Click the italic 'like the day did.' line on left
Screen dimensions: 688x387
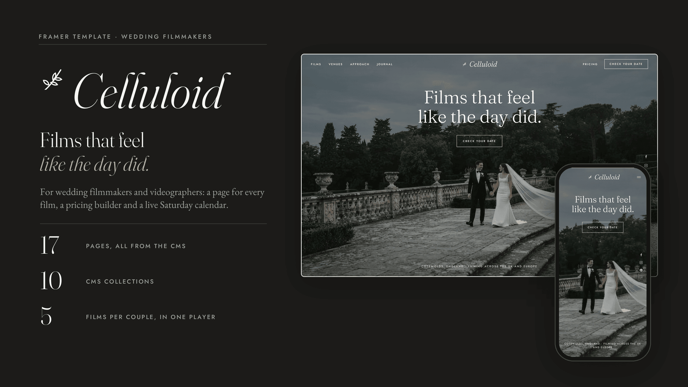94,165
